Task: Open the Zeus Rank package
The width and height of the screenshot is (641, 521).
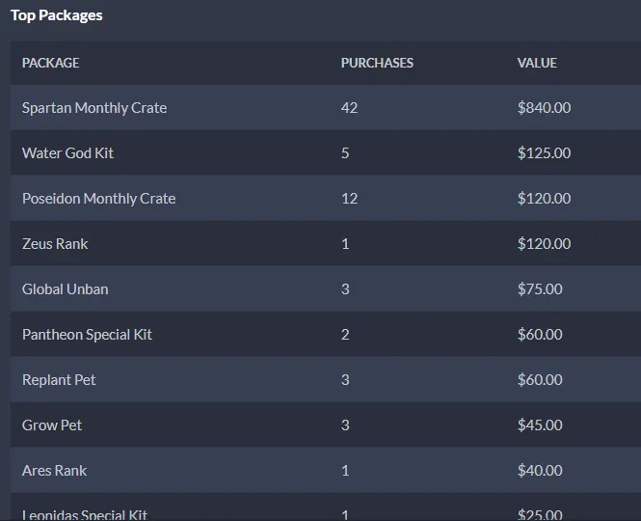Action: tap(55, 244)
